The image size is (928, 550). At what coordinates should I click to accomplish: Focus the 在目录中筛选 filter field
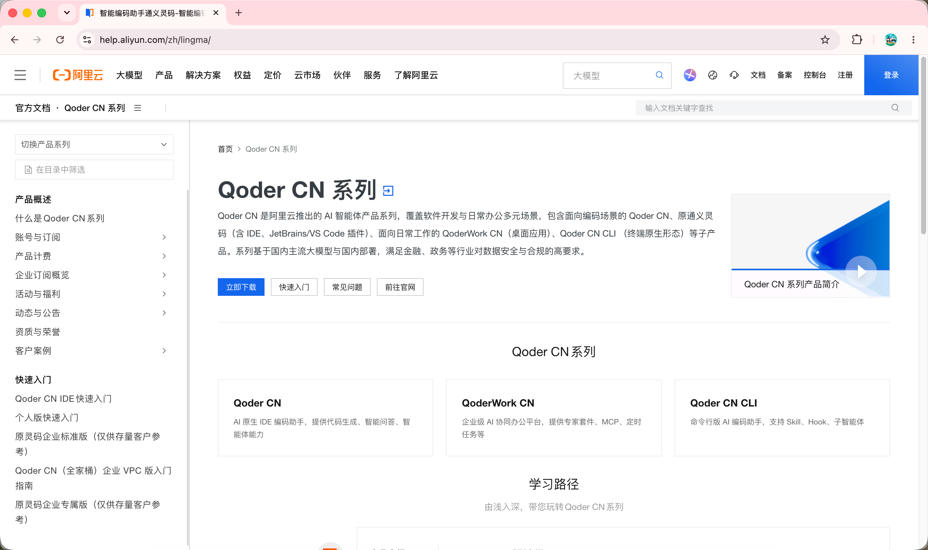pyautogui.click(x=94, y=170)
